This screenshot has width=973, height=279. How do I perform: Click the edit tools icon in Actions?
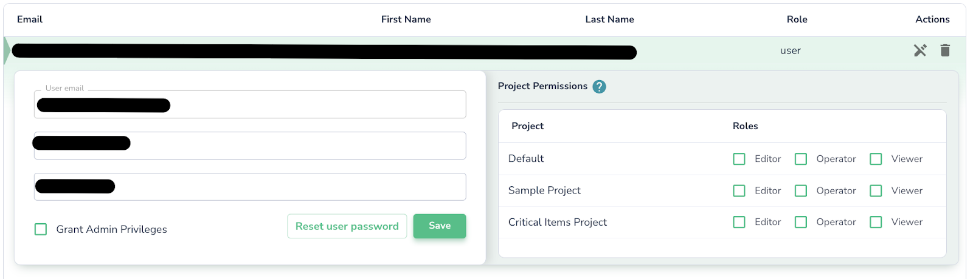click(920, 50)
